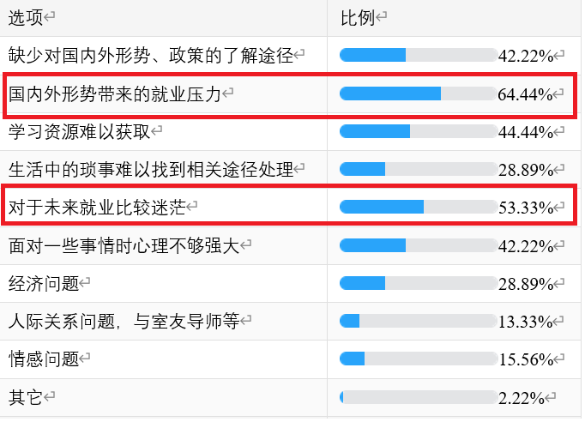
Task: Click the 64.44% percentage value
Action: click(525, 94)
